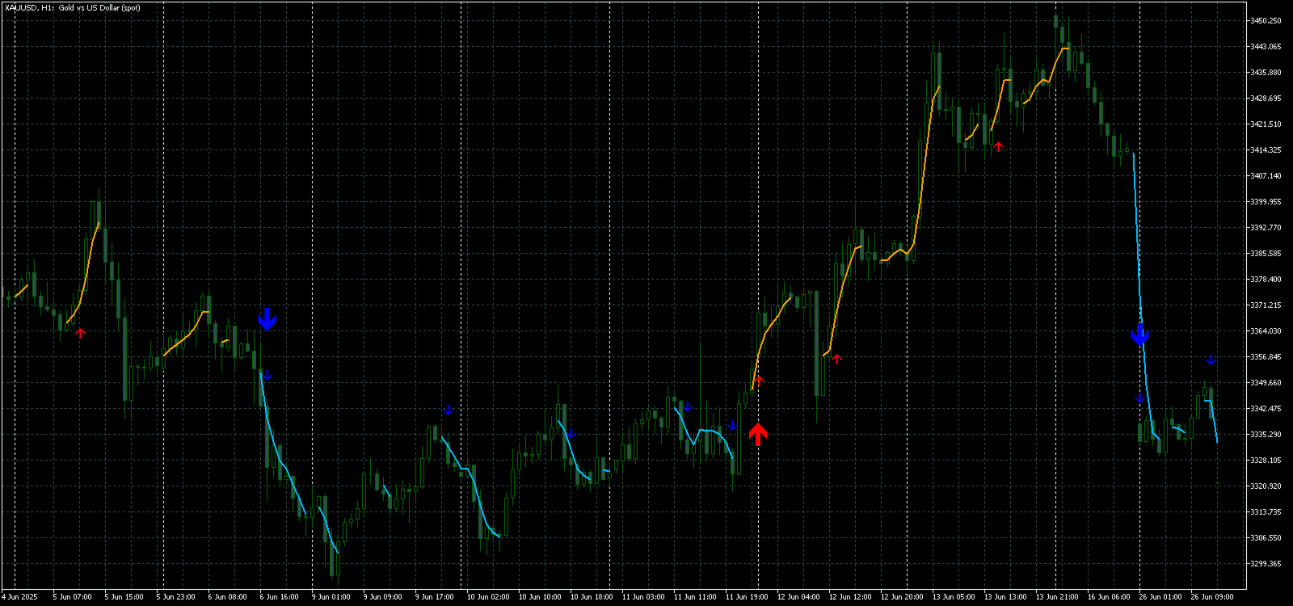Click the 3306.550 price label
Image resolution: width=1293 pixels, height=606 pixels.
point(1266,538)
